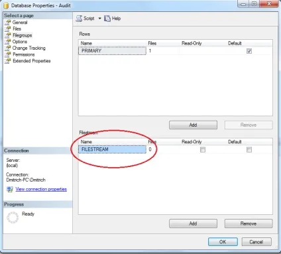Click the Default column header in Rows
The width and height of the screenshot is (281, 254).
point(235,43)
